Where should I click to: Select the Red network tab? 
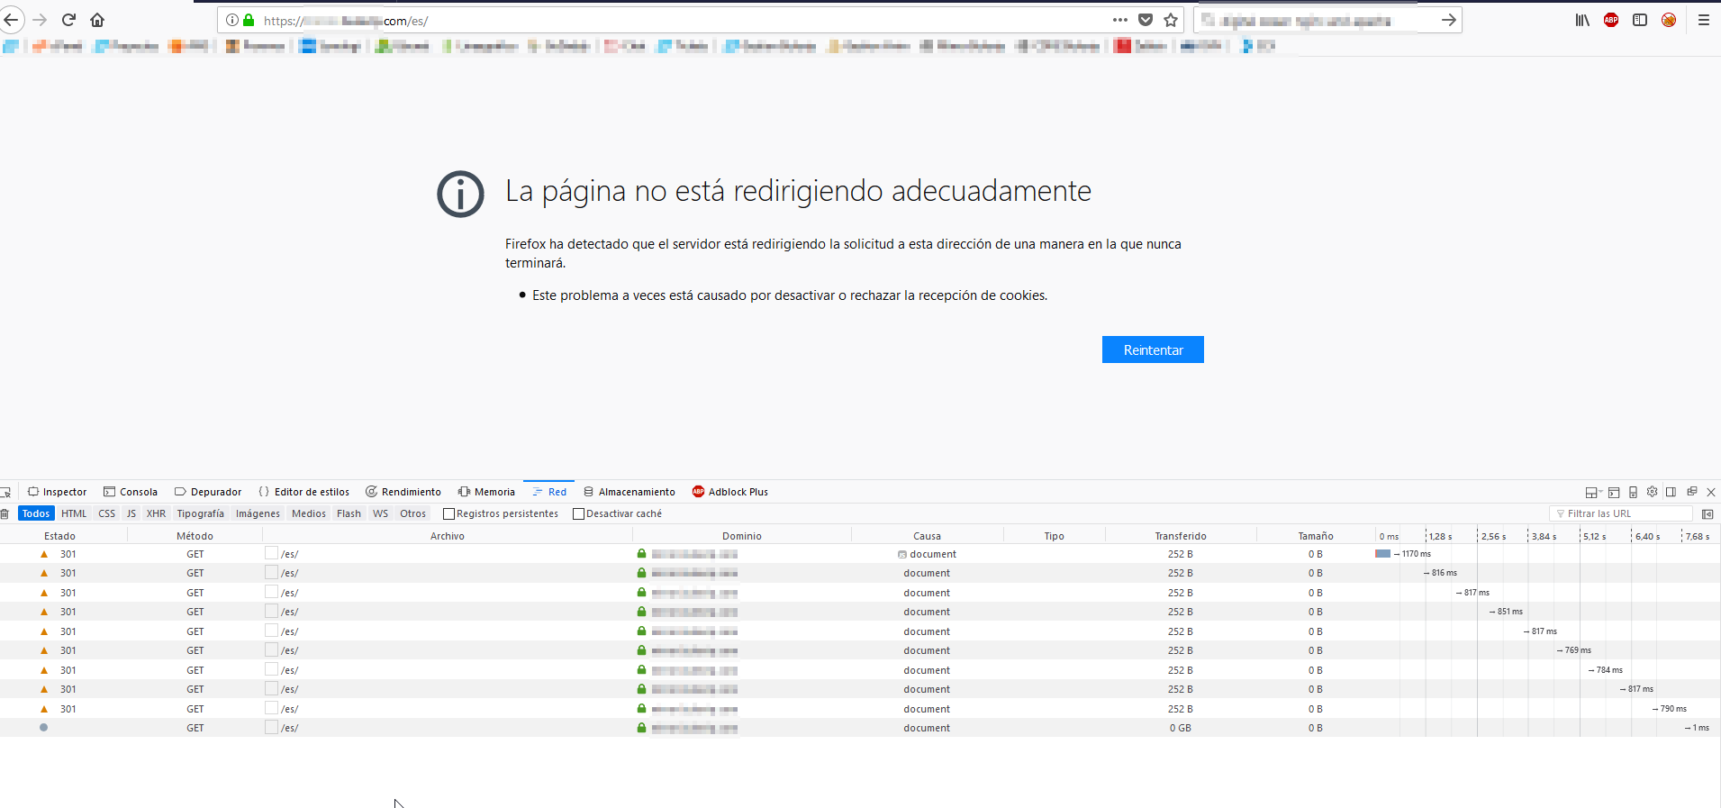[549, 492]
